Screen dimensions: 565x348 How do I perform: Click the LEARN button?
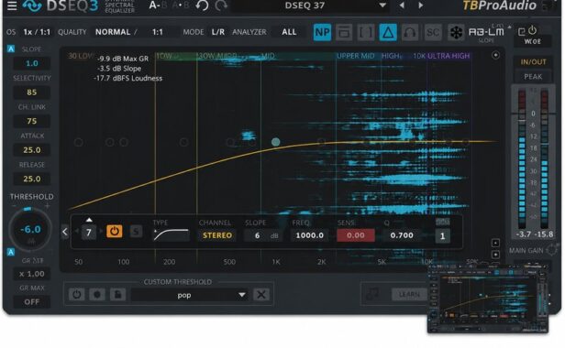pos(409,294)
